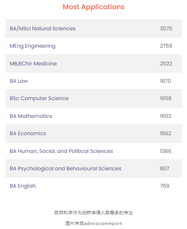187x229 pixels.
Task: Click the 807 applications figure
Action: coord(165,168)
